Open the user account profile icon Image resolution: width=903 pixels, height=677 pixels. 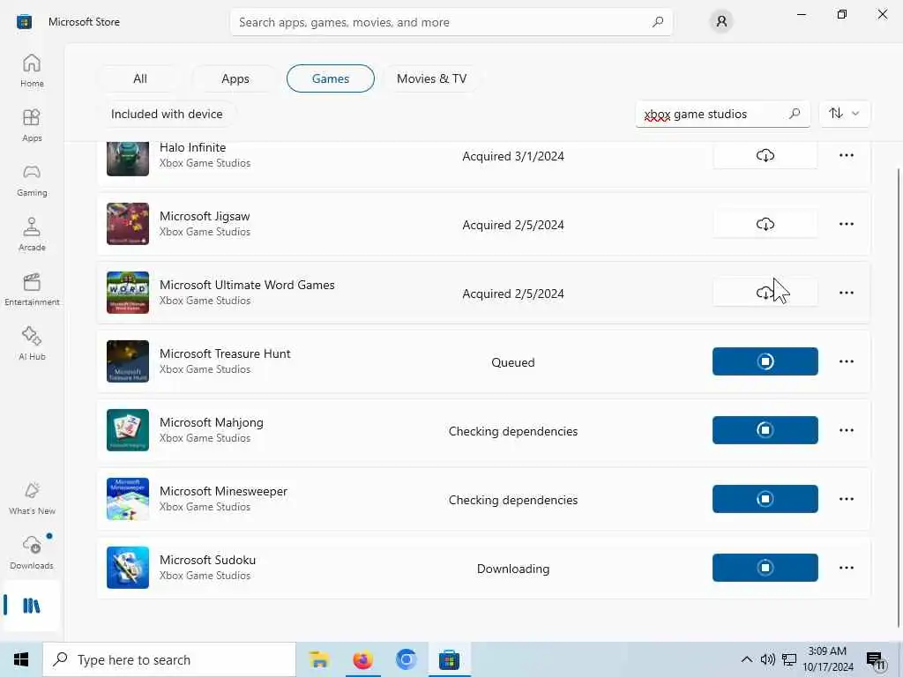click(x=721, y=22)
